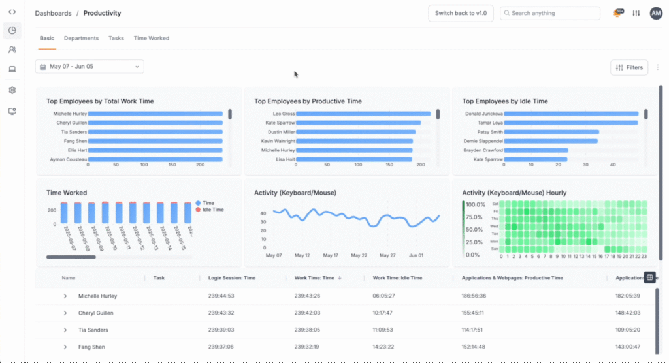Expand the Michelle Hurley table row
This screenshot has height=363, width=669.
point(65,296)
